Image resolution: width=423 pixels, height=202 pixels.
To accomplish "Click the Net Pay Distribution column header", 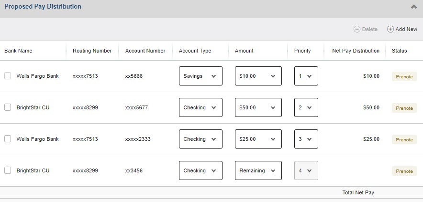I will tap(356, 51).
